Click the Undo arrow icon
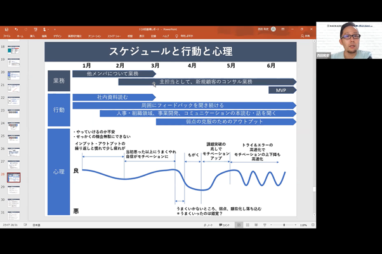Image resolution: width=382 pixels, height=254 pixels. (16, 29)
